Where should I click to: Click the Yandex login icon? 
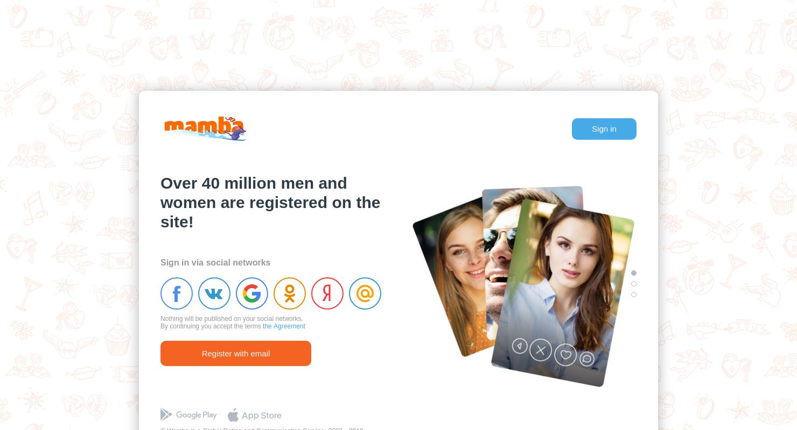point(327,293)
